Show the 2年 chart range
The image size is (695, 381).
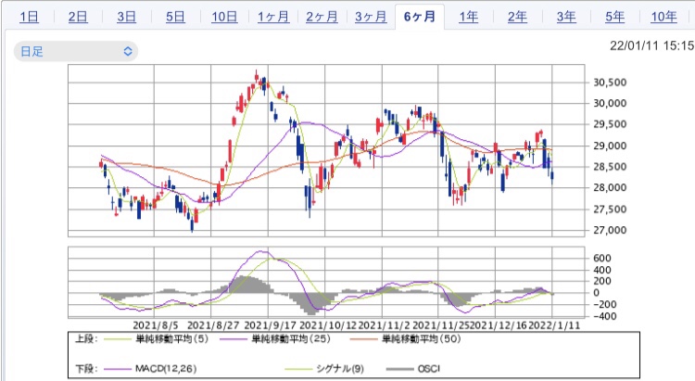tap(517, 17)
